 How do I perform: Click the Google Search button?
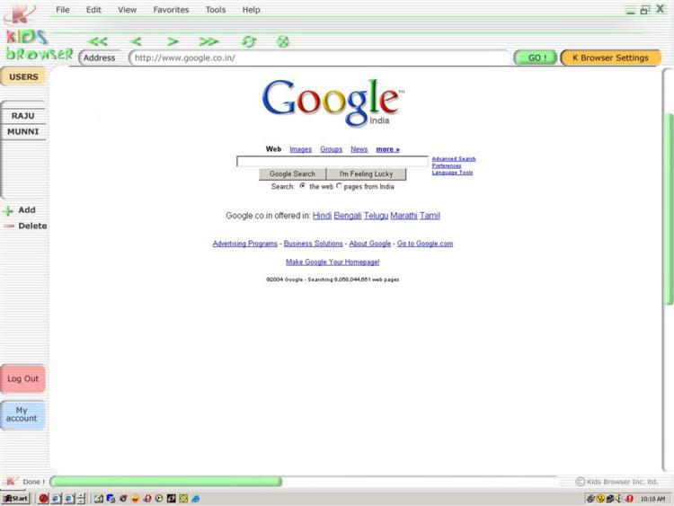[292, 173]
